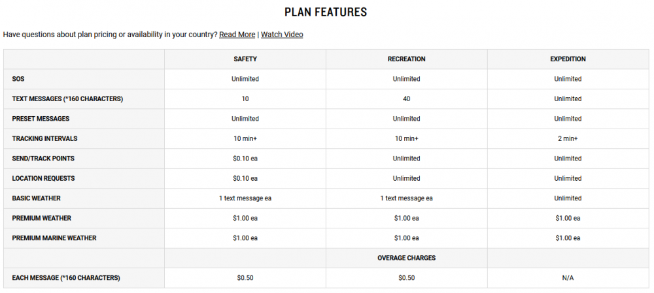Click the SOS row label
This screenshot has width=654, height=293.
coord(18,79)
